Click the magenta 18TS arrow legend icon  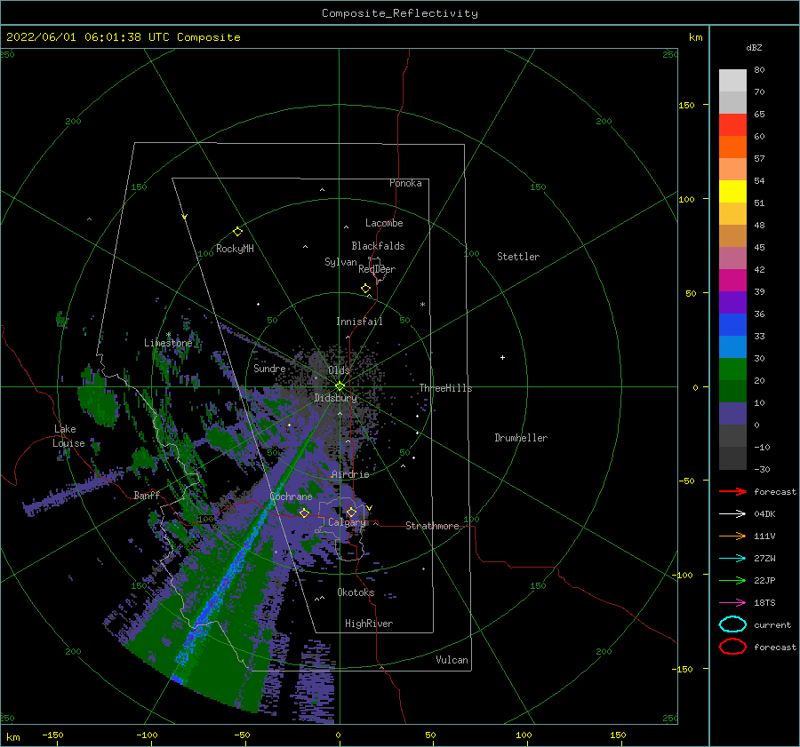click(x=732, y=603)
